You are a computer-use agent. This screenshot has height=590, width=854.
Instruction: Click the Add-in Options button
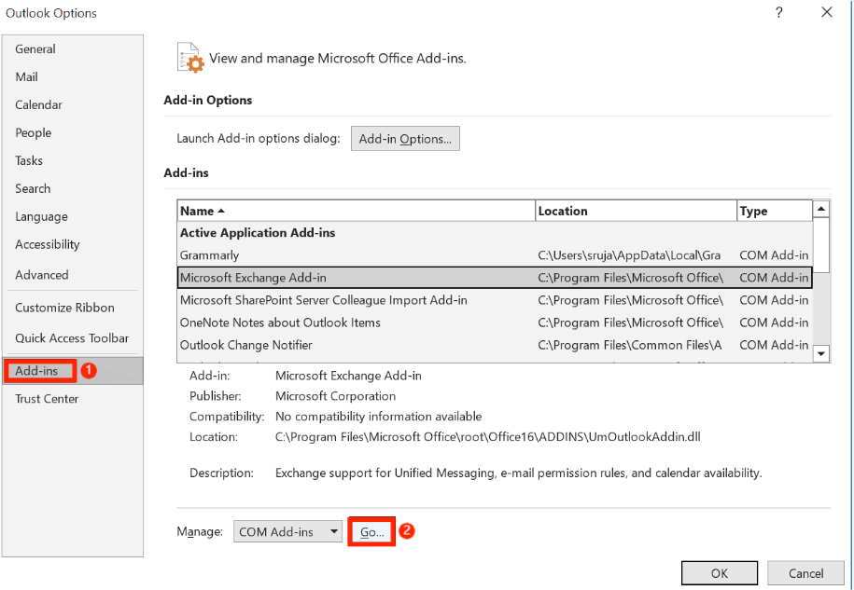[405, 139]
